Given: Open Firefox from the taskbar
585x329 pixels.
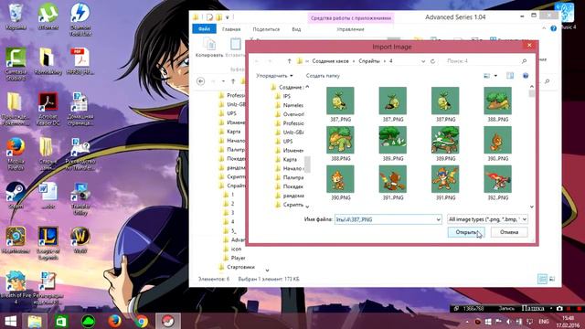Looking at the screenshot, I should point(114,321).
